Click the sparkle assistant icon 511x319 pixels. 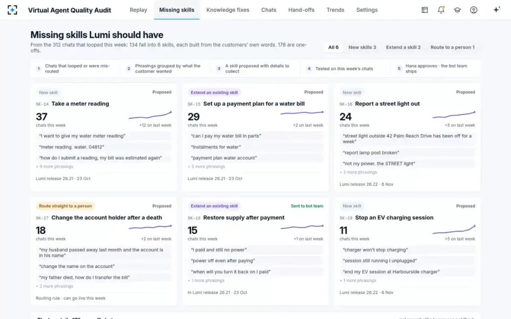click(x=497, y=10)
